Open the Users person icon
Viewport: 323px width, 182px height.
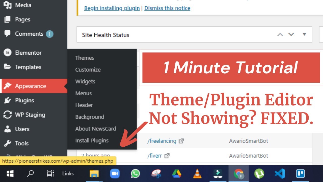[8, 129]
